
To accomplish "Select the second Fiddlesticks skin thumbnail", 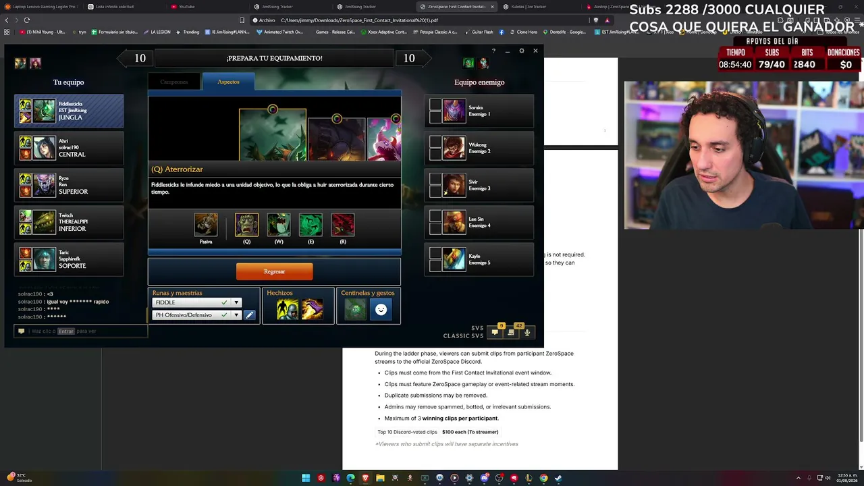I will click(x=337, y=139).
